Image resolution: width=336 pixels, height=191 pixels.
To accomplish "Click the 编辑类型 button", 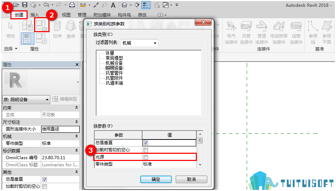I will coord(65,99).
